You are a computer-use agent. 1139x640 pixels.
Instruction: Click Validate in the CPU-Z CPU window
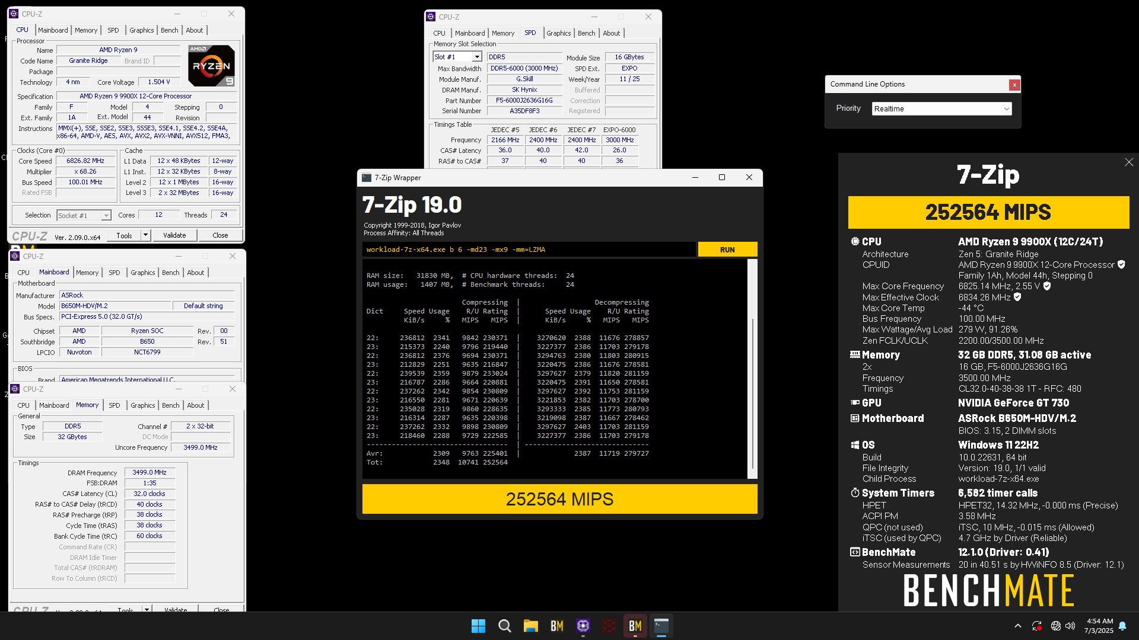pos(174,235)
